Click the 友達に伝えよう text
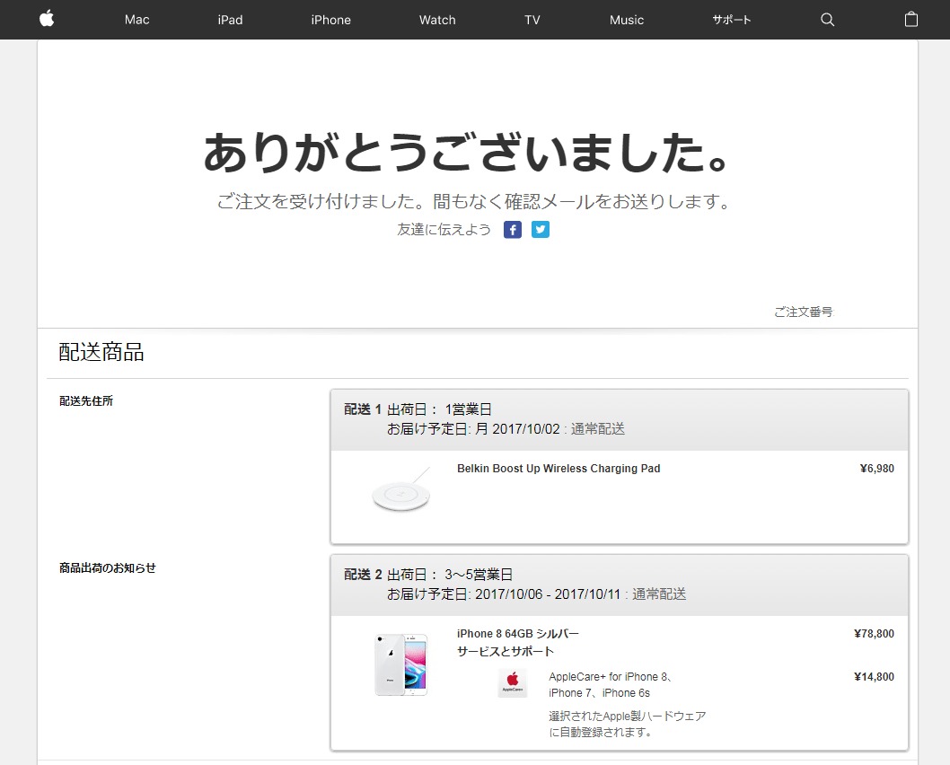 tap(444, 230)
